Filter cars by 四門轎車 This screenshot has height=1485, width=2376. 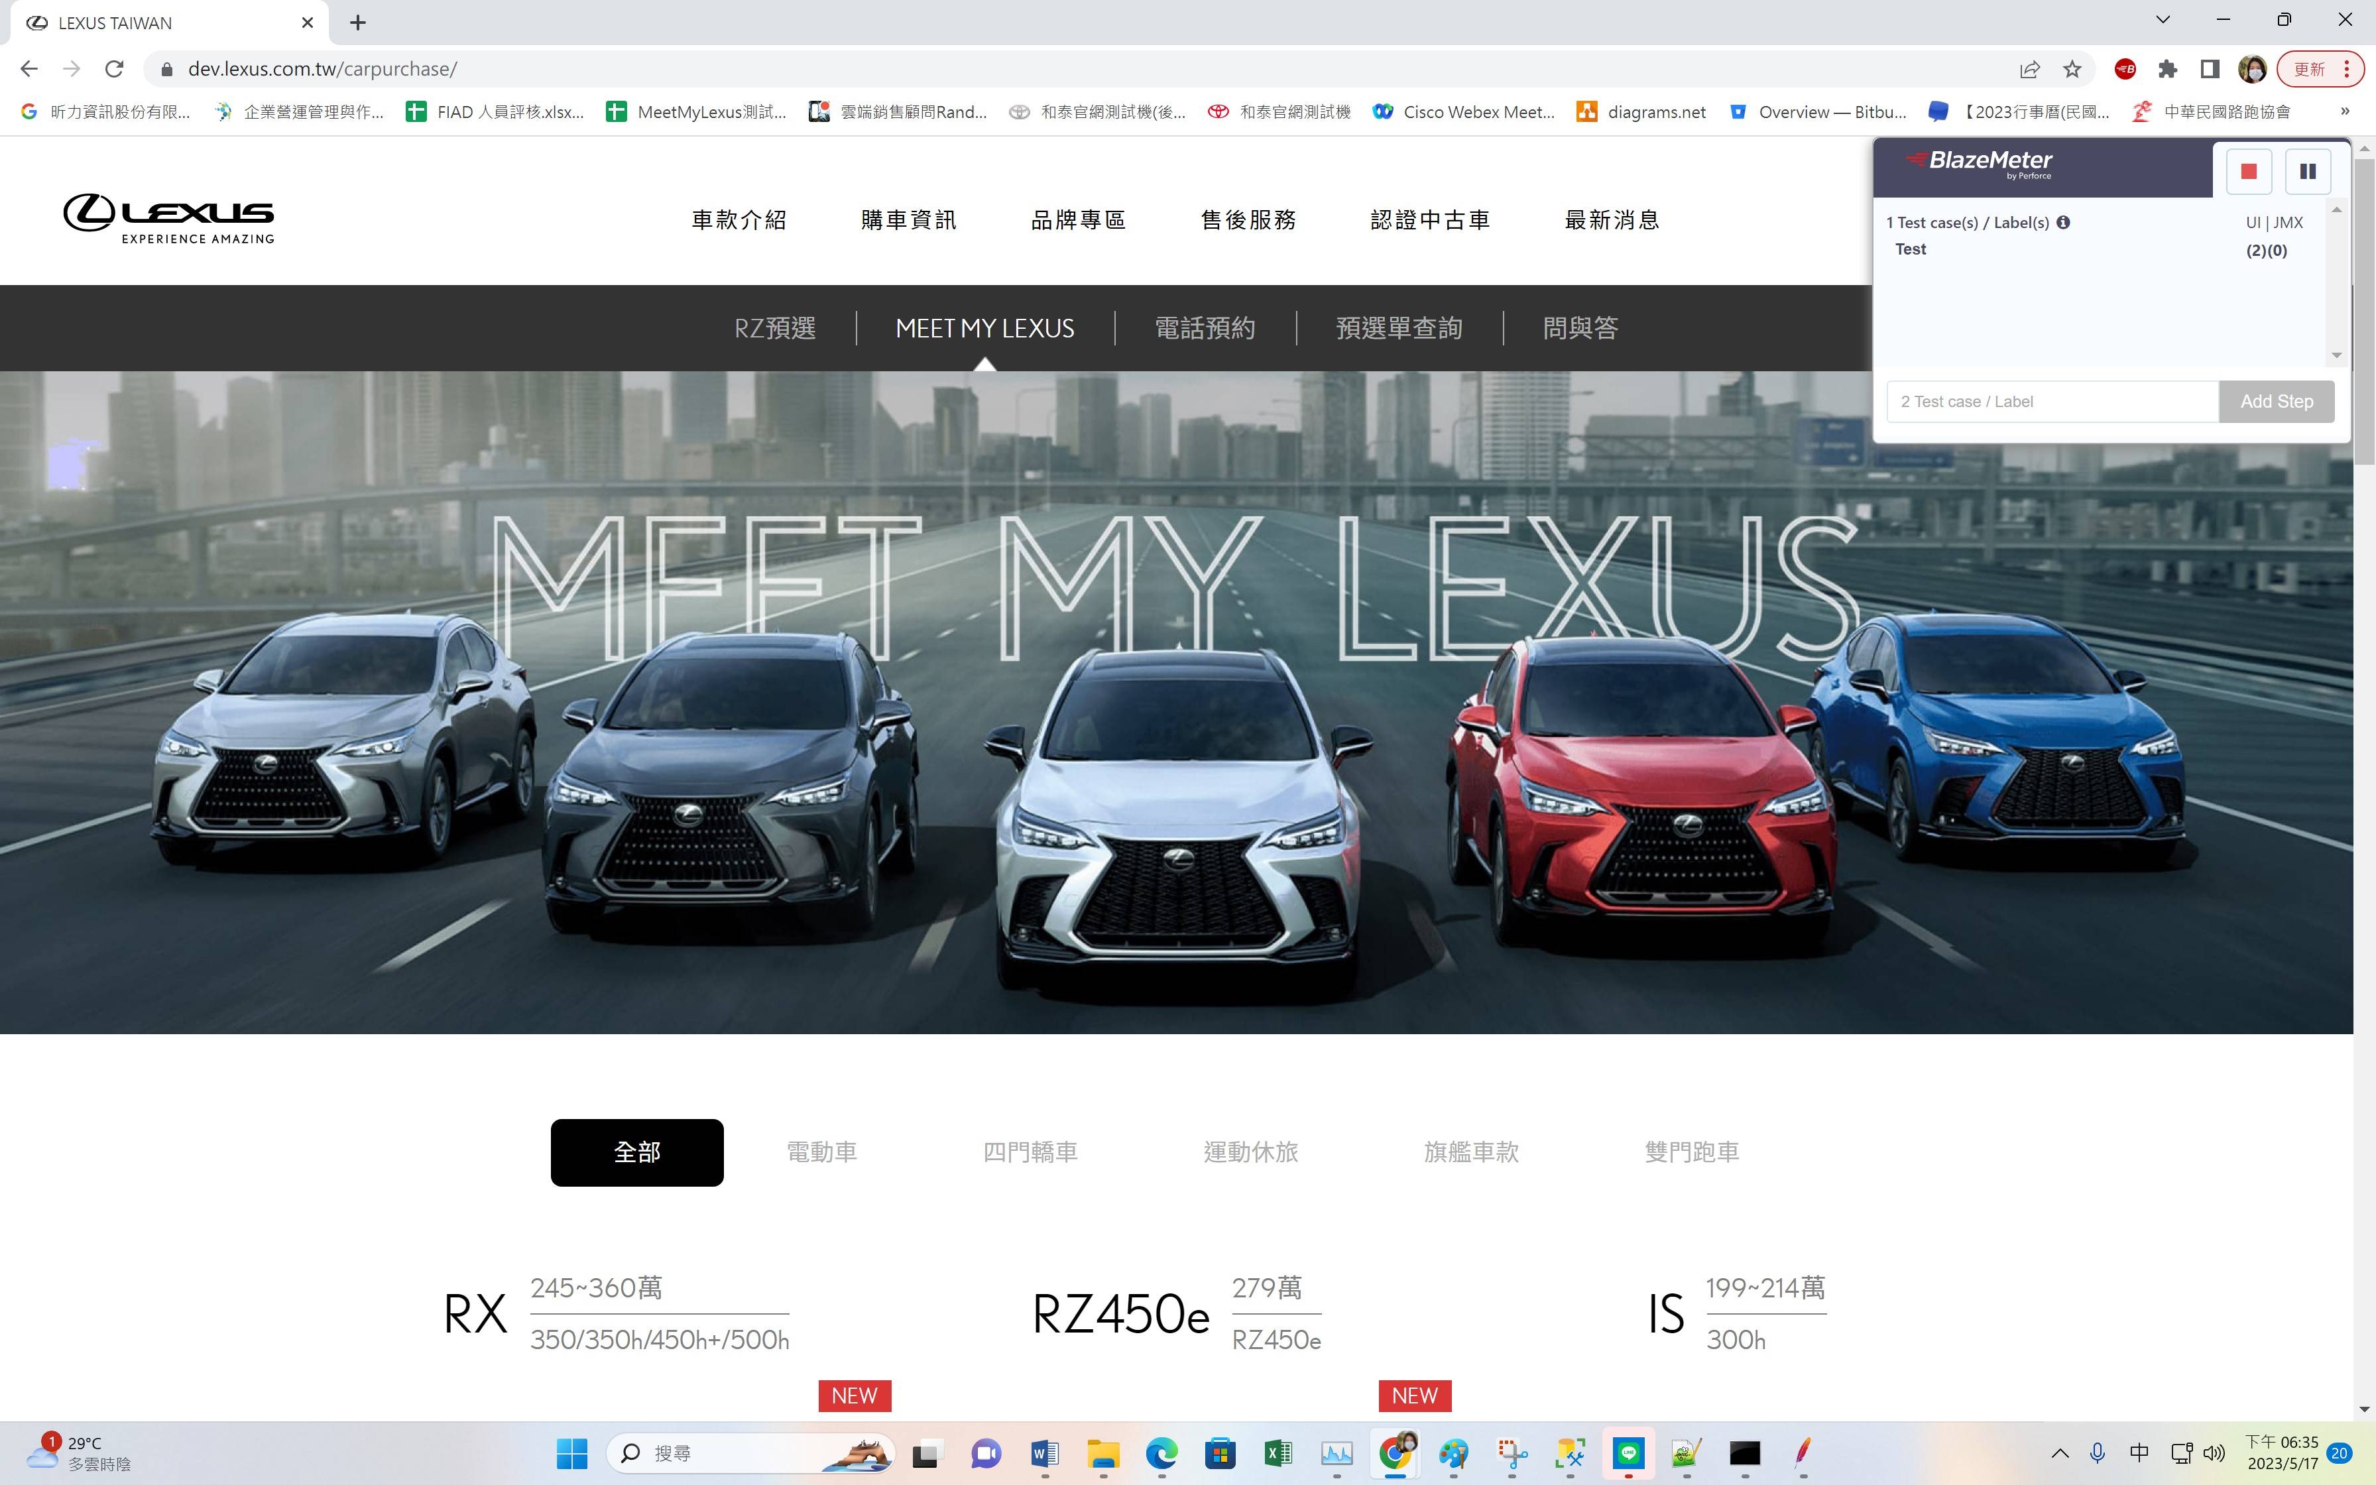click(1030, 1152)
